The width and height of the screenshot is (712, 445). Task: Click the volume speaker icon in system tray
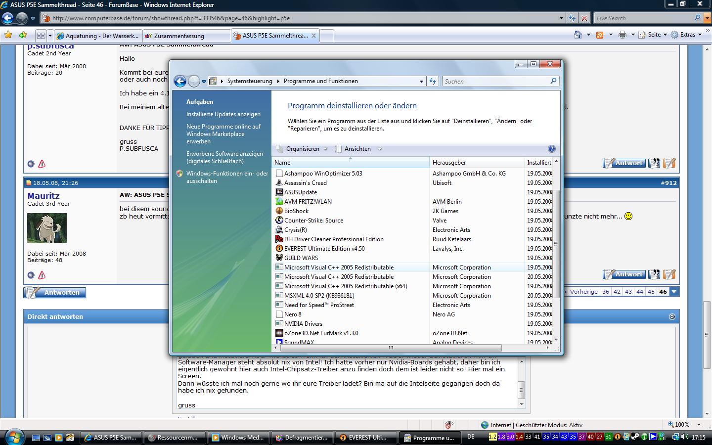tap(684, 437)
